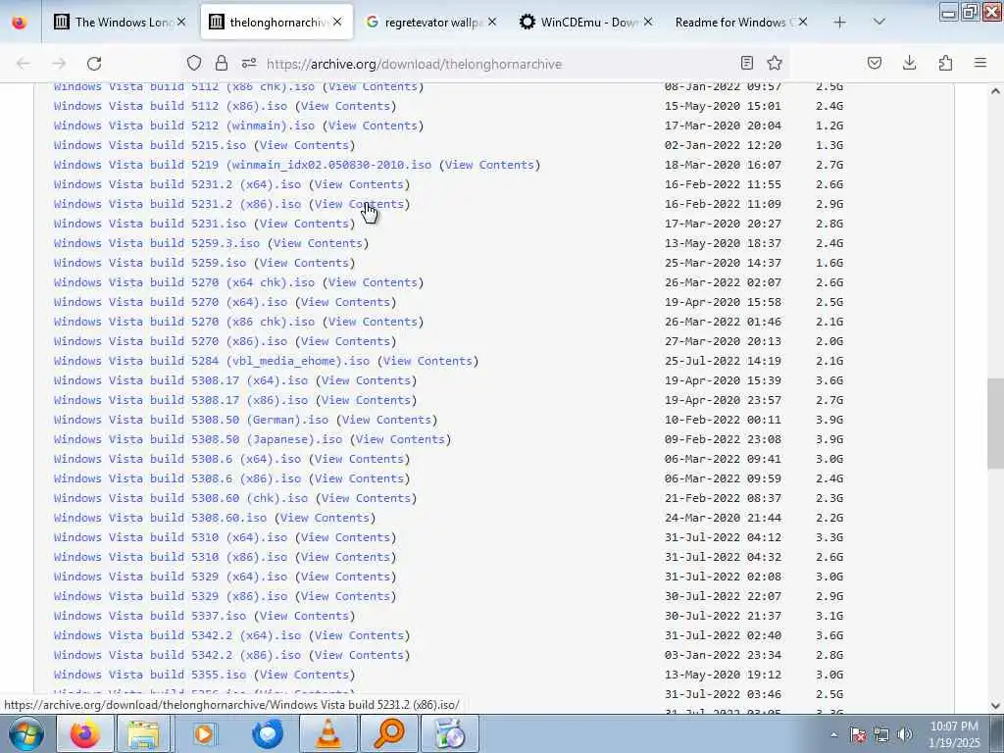Open Windows Vista build 5342.2 (x64).iso
The image size is (1004, 753).
tap(177, 635)
